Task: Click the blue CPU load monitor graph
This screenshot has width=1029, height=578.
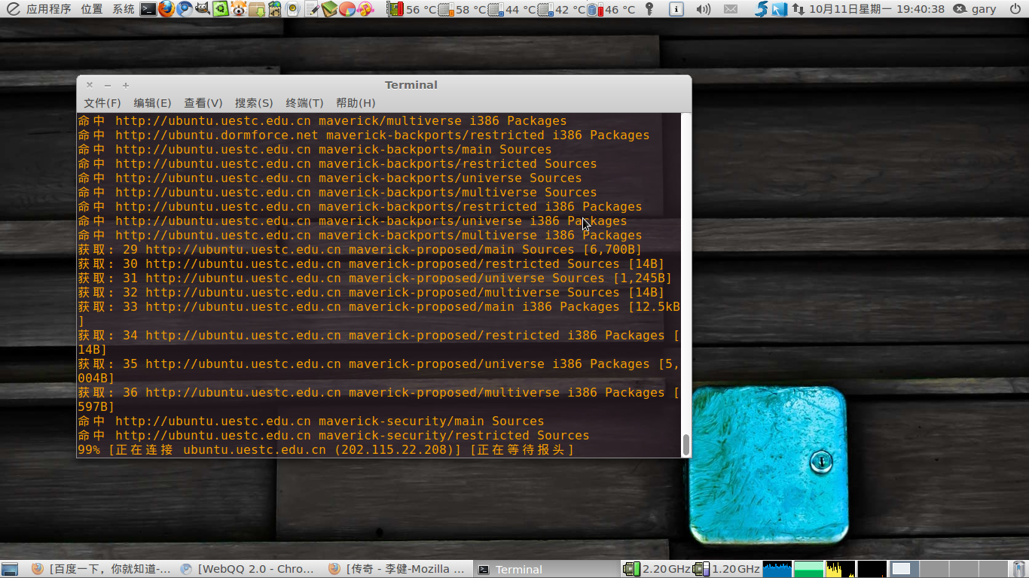Action: click(777, 569)
